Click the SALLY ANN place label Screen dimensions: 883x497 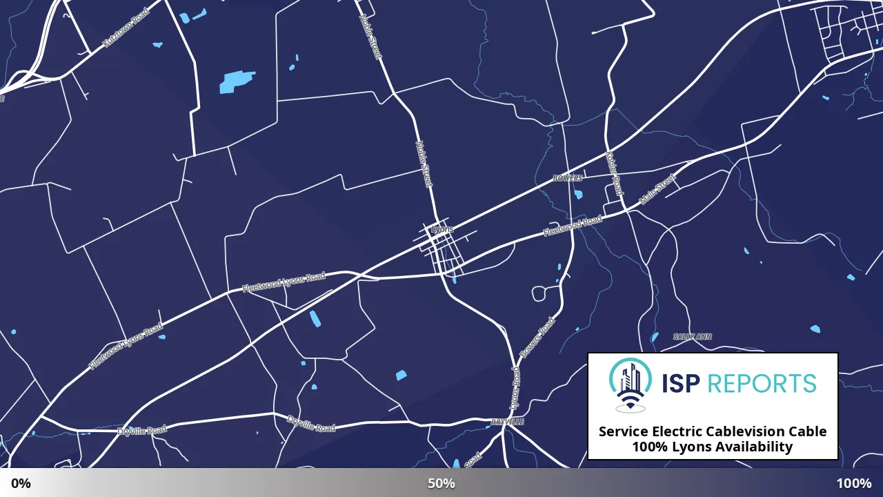(693, 337)
